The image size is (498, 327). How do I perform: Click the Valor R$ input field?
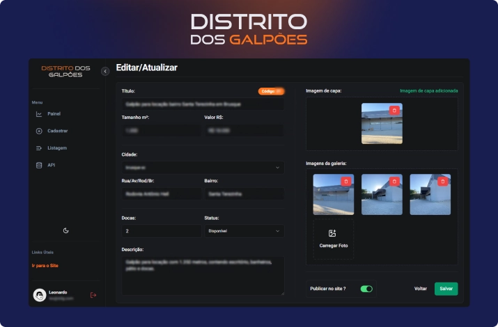[244, 130]
